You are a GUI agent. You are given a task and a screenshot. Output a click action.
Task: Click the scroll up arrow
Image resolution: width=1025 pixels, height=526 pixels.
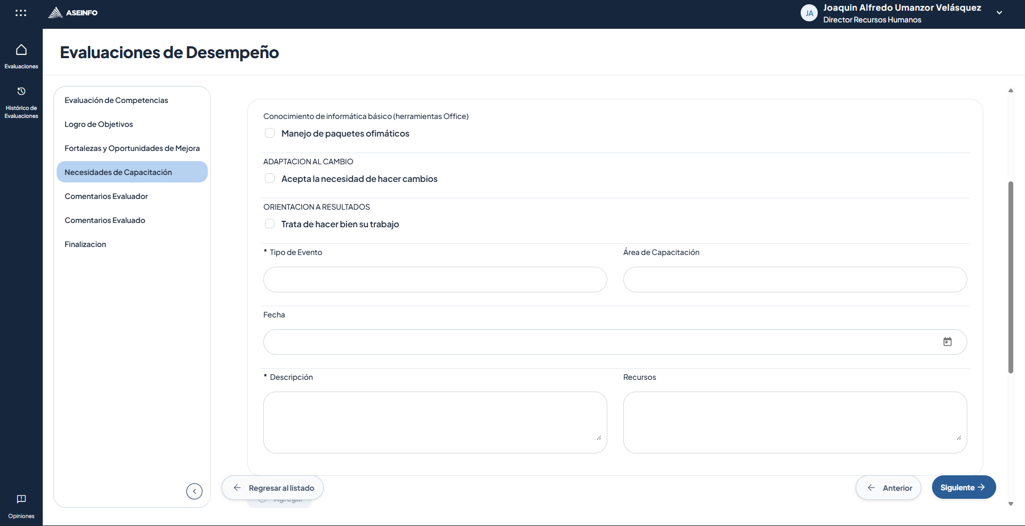pyautogui.click(x=1011, y=91)
